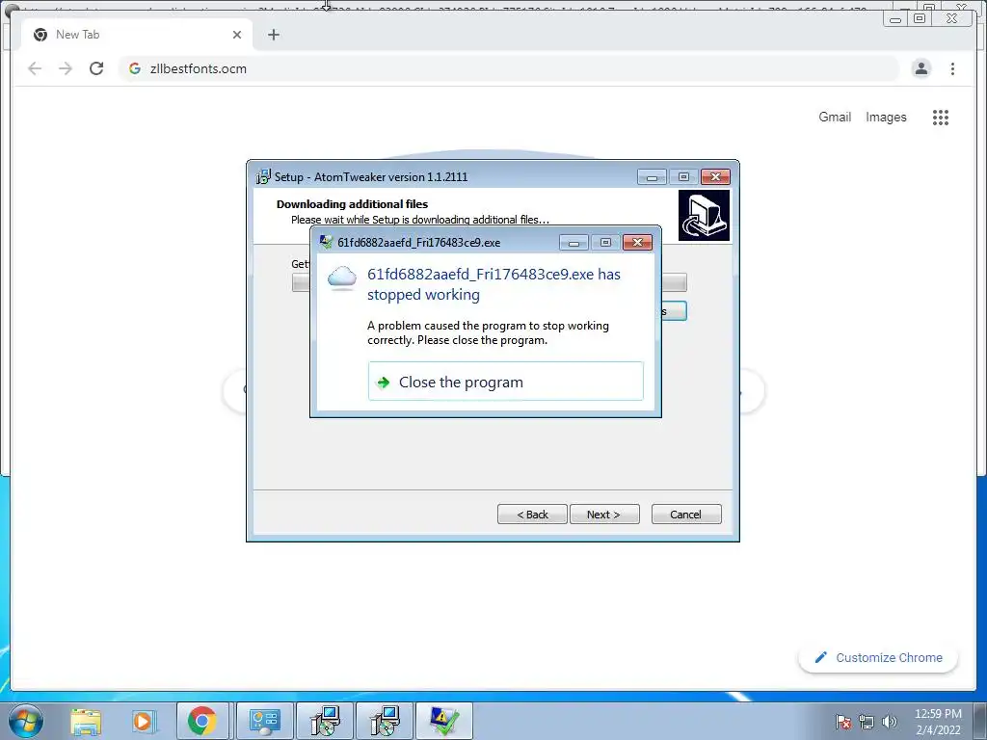Click the exe icon in crash dialog title
The height and width of the screenshot is (740, 987).
coord(326,242)
